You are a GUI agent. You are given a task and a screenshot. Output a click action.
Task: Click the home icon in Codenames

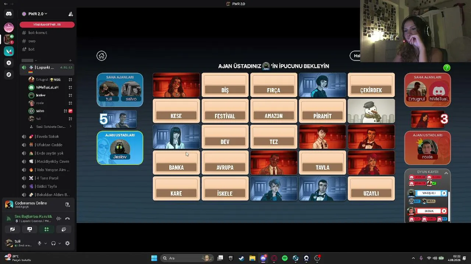click(102, 56)
